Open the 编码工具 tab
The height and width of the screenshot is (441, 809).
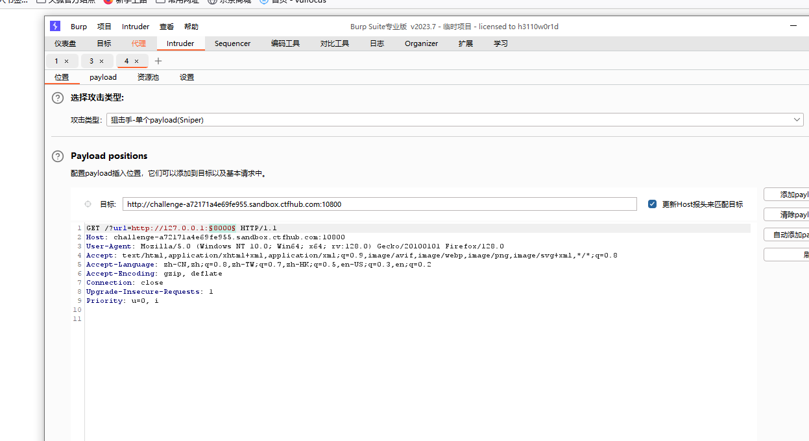pos(285,43)
